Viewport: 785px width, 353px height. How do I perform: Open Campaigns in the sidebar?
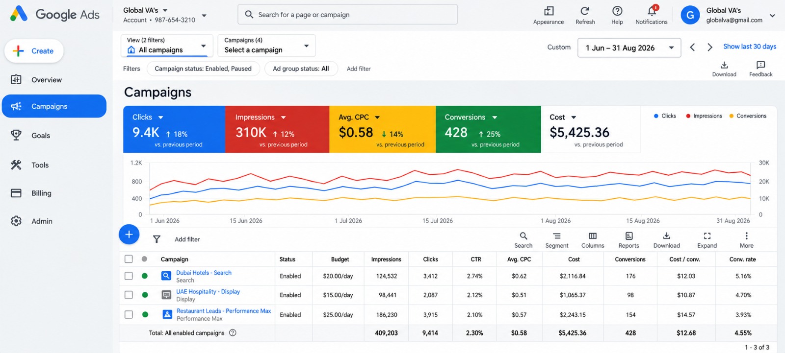pos(54,106)
